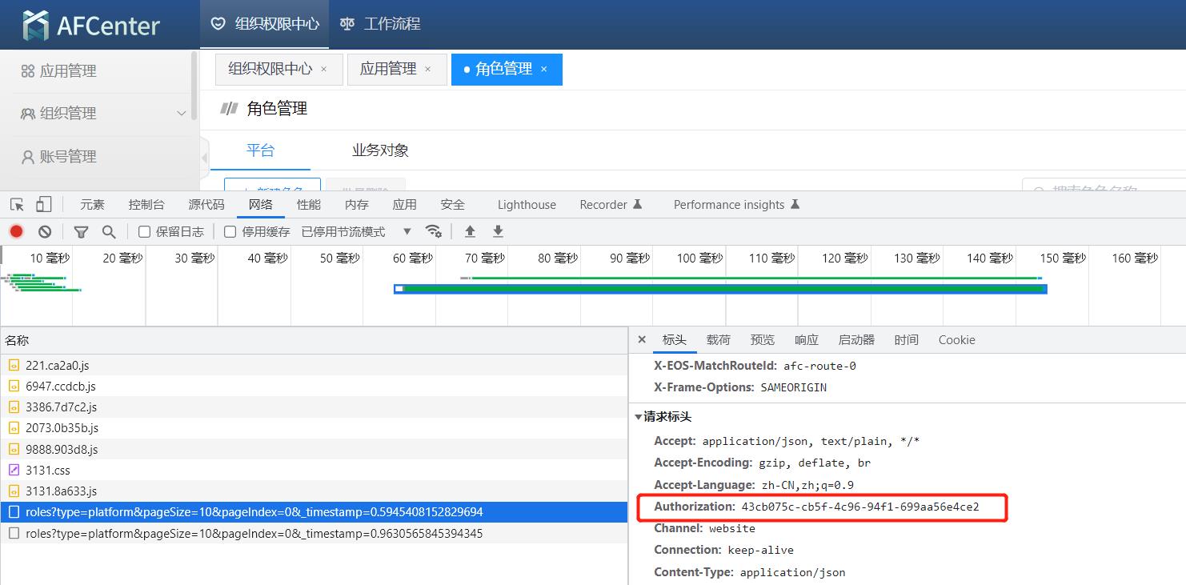
Task: Open the 响应 tab in request details
Action: click(806, 340)
